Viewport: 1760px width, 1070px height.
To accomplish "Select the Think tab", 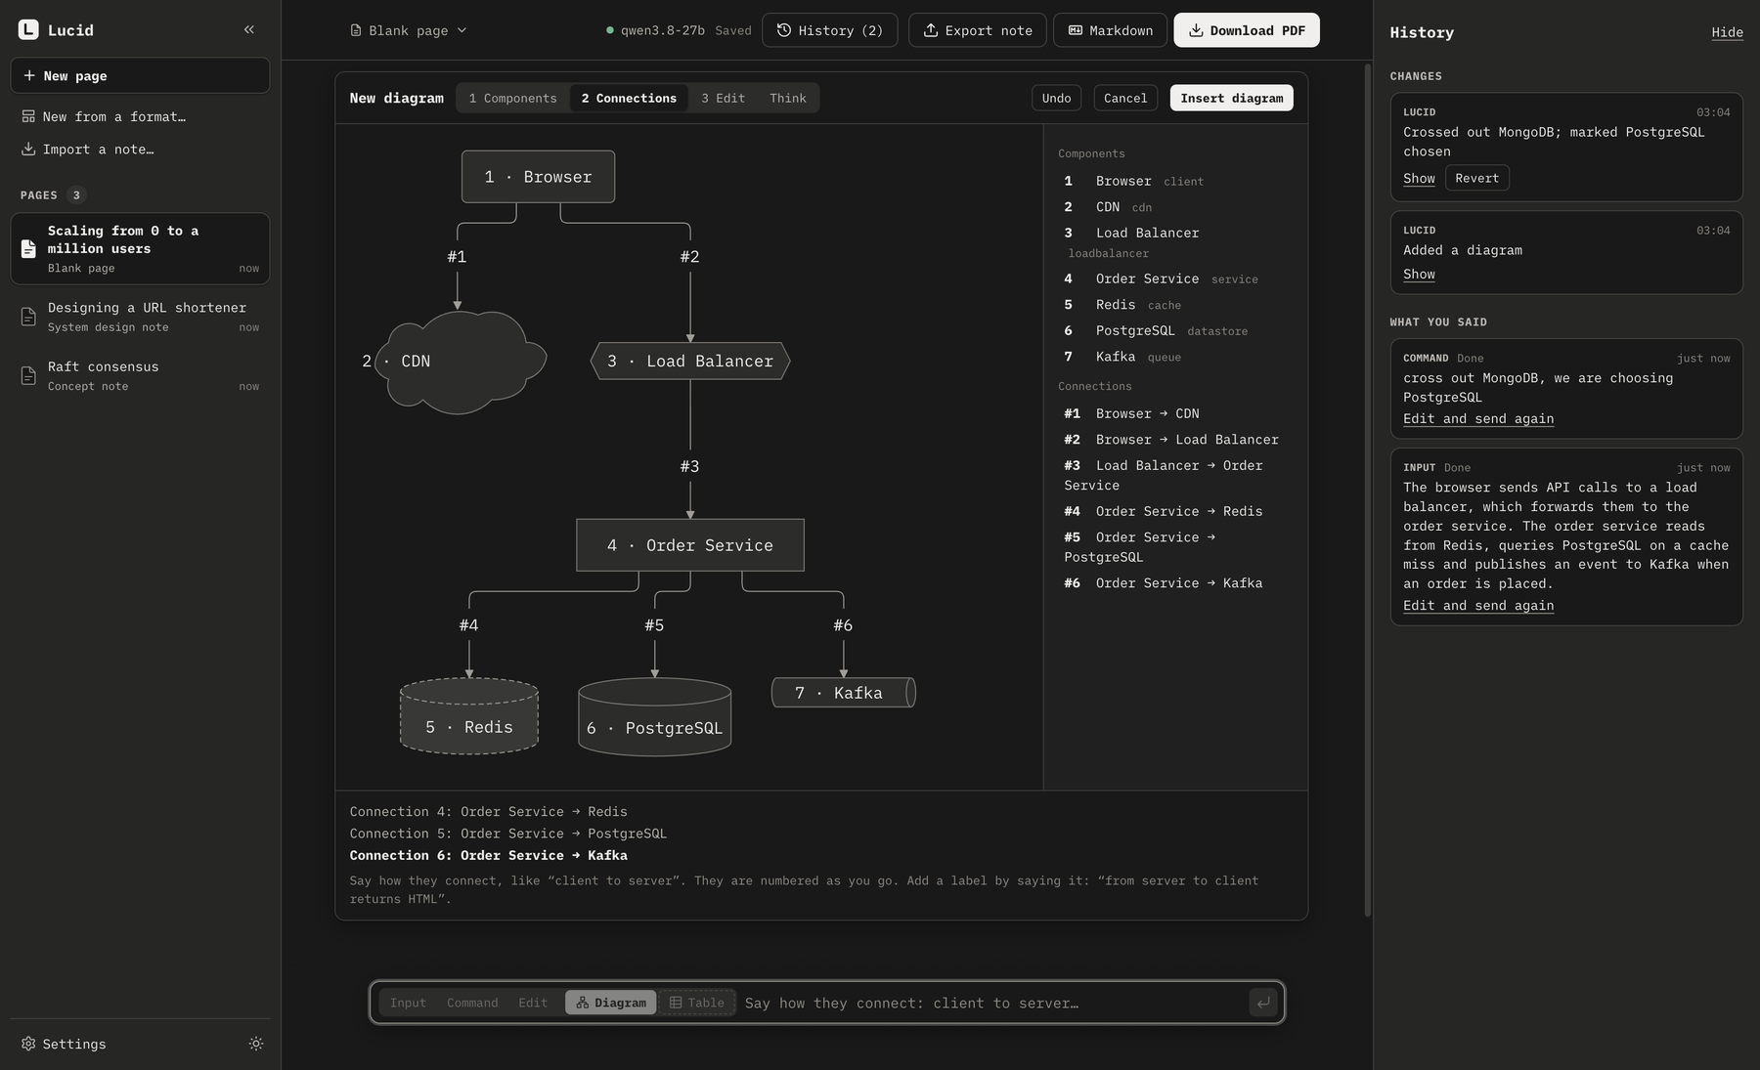I will tap(787, 98).
